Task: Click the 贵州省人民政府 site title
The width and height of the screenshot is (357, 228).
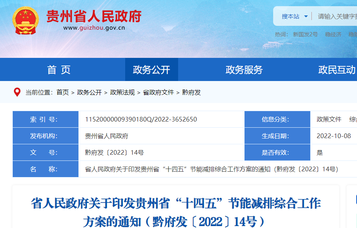Action: (93, 16)
